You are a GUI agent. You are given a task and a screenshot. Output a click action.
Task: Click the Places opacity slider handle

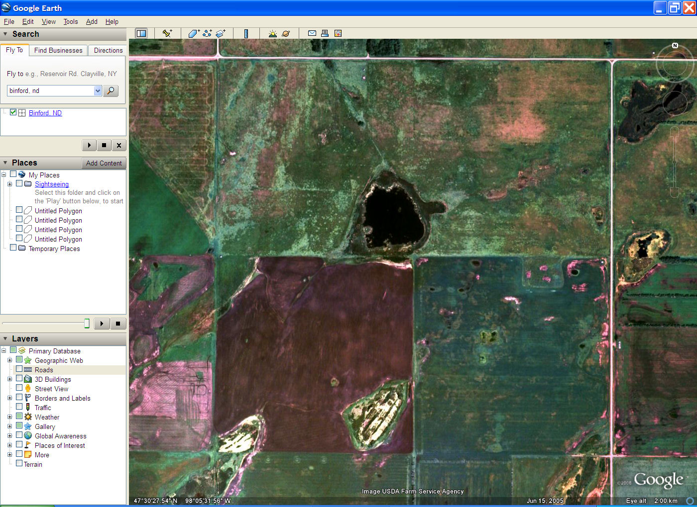click(x=87, y=324)
